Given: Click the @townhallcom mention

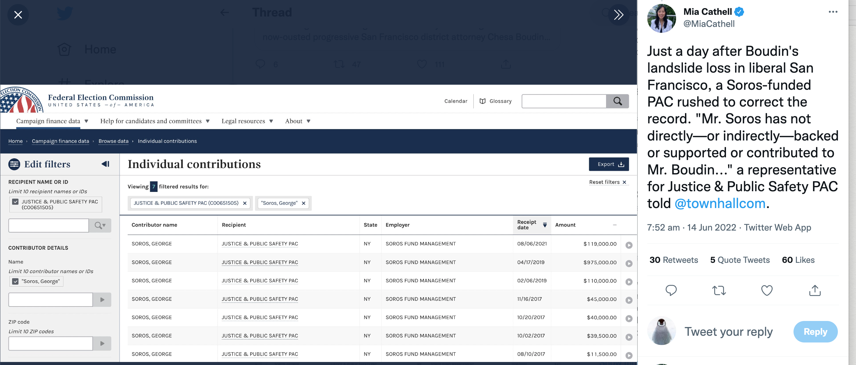Looking at the screenshot, I should click(720, 203).
